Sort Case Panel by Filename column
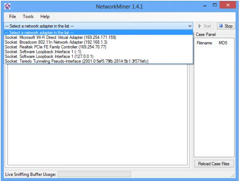 (205, 43)
